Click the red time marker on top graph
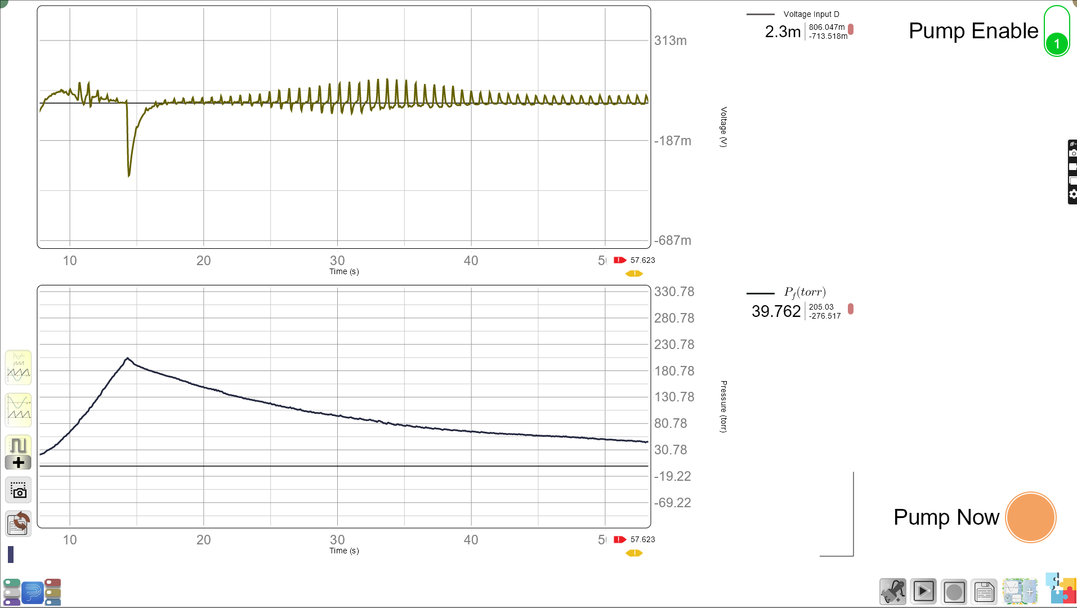1077x608 pixels. coord(620,260)
